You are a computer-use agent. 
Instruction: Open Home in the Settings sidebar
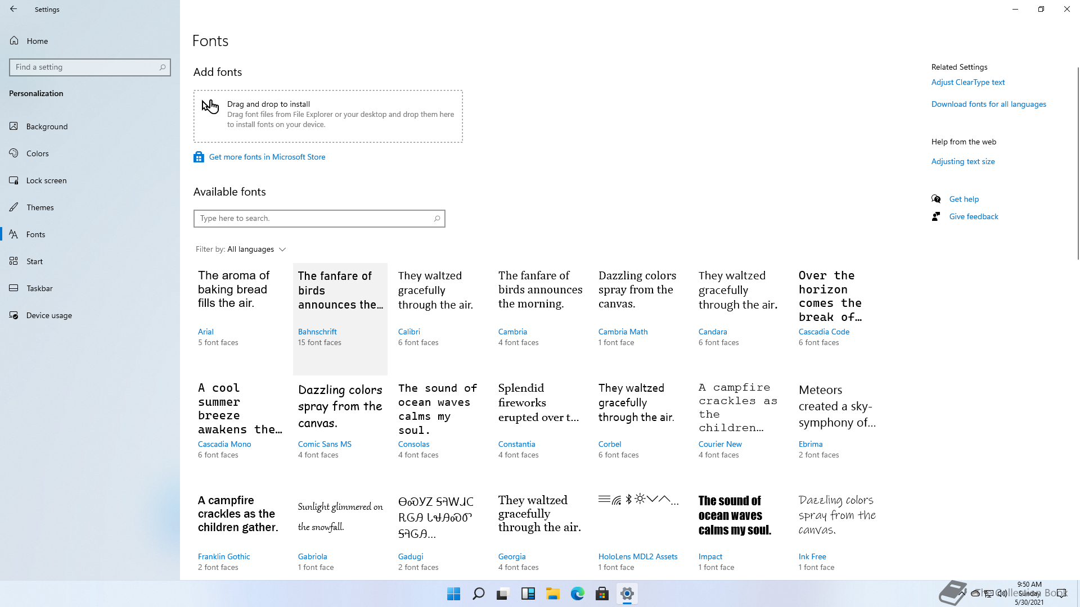[90, 41]
